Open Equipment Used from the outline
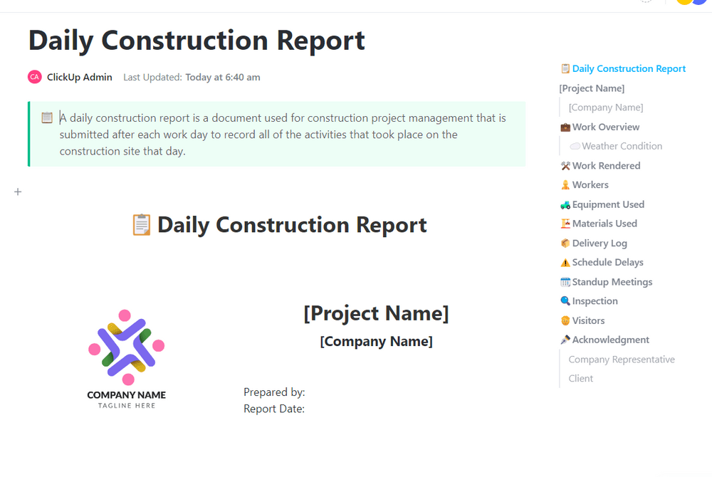Screen dimensions: 712x477 pyautogui.click(x=608, y=204)
